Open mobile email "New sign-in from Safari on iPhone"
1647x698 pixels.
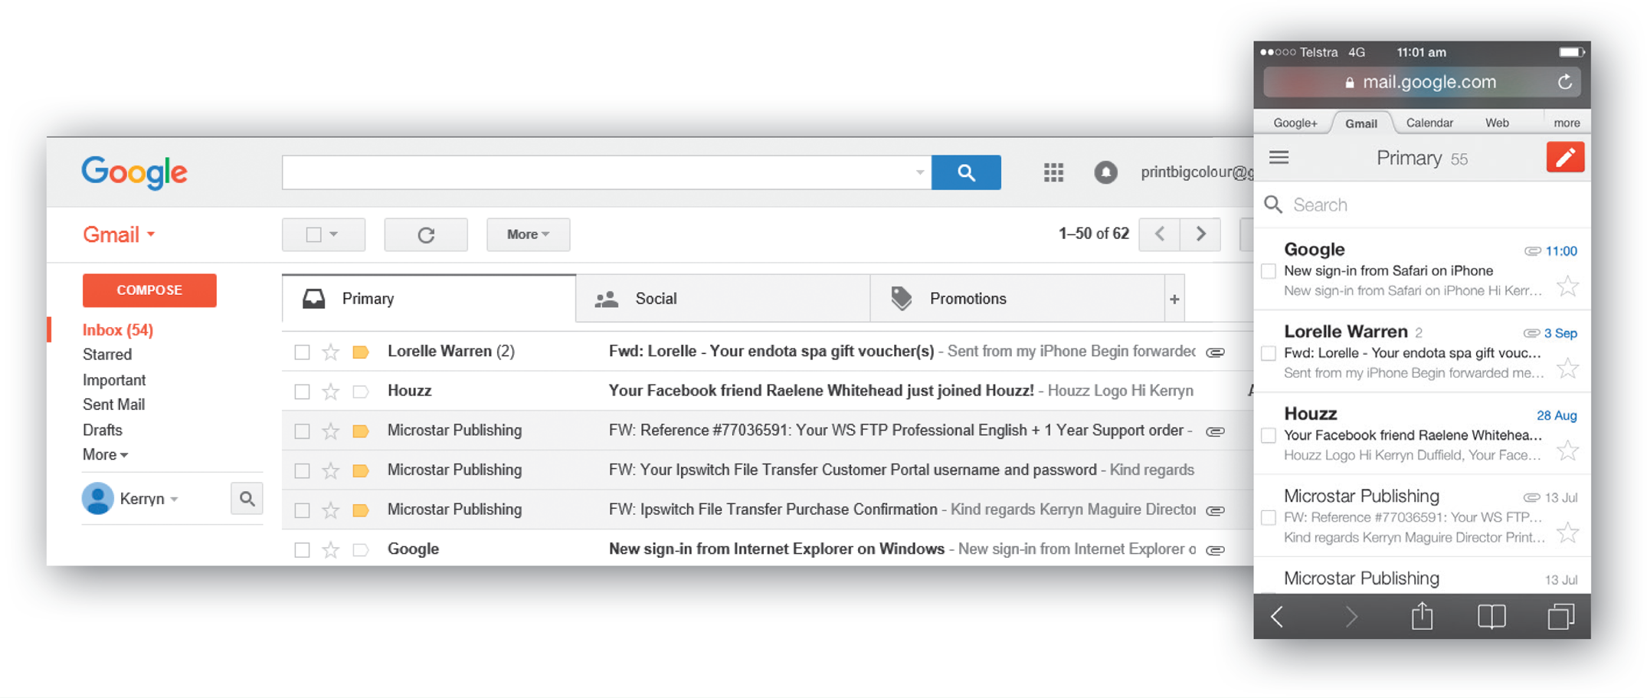1388,270
